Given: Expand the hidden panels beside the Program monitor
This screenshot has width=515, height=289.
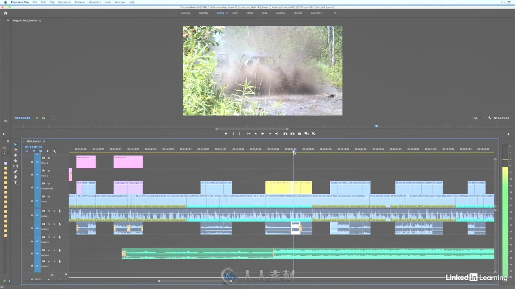Looking at the screenshot, I should pos(8,20).
